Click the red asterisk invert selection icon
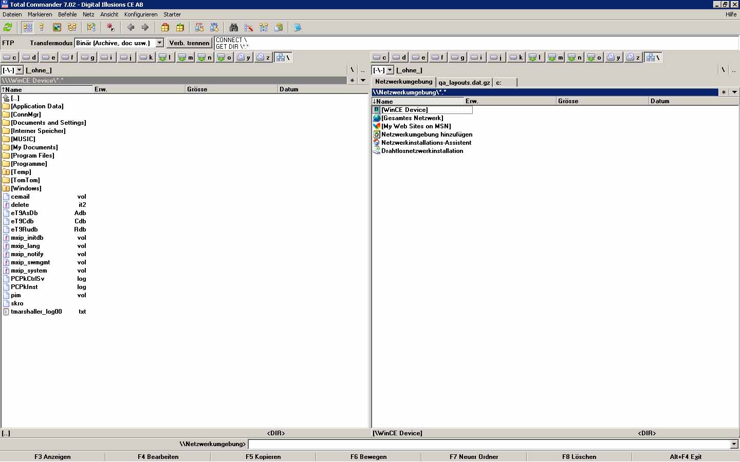The image size is (740, 462). pos(110,27)
